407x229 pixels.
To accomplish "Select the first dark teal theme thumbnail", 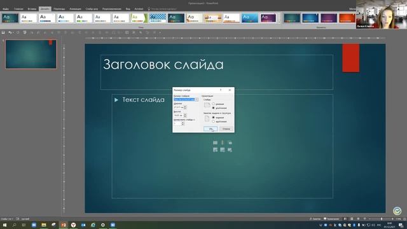I will tap(10, 18).
